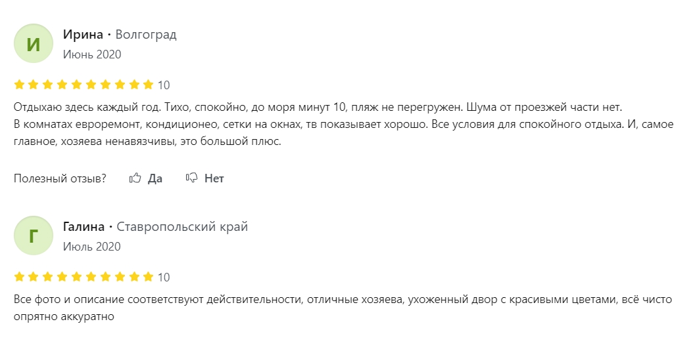Click Галина's review text about photos
Viewport: 691px width, 347px height.
pos(343,308)
